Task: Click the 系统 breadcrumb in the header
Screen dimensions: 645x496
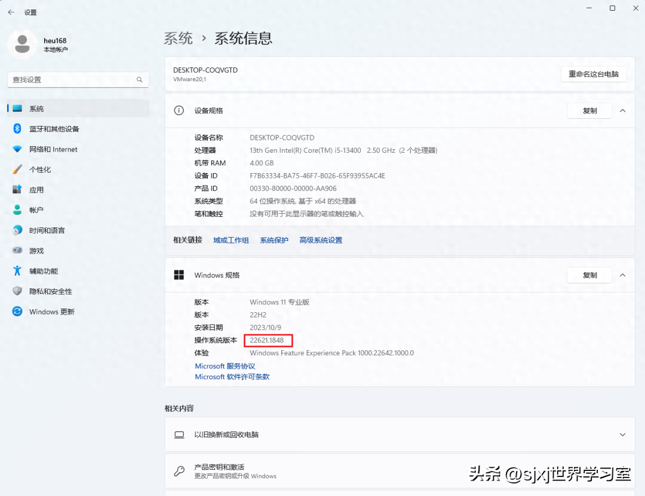Action: 178,38
